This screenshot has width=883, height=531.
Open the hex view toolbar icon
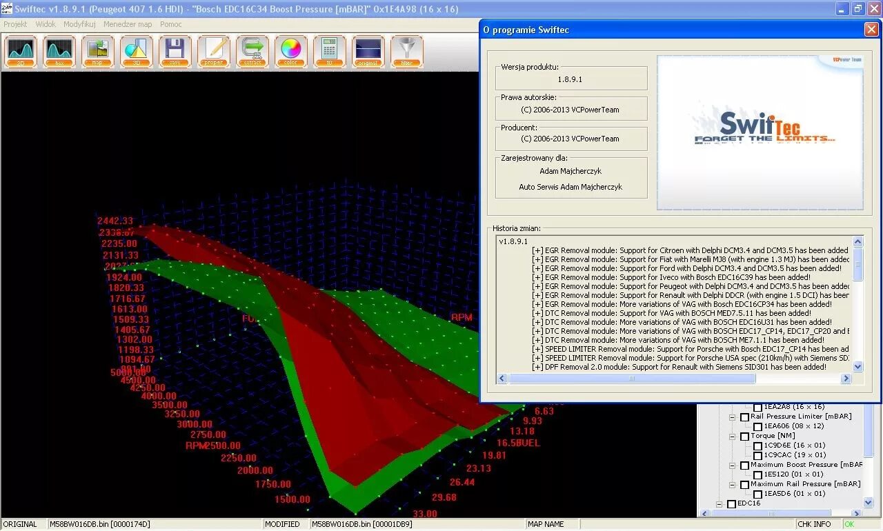coord(59,52)
